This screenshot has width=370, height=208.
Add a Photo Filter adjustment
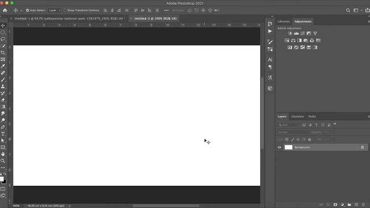point(306,40)
